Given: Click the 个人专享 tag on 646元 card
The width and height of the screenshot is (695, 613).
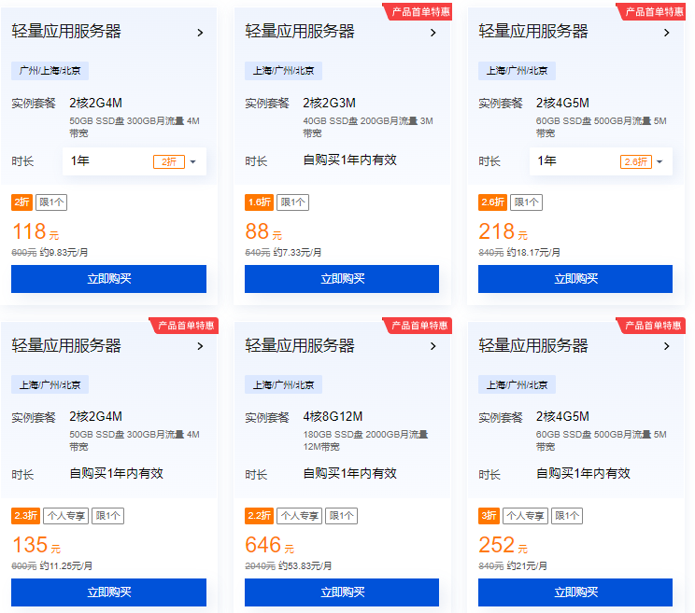Looking at the screenshot, I should [300, 516].
